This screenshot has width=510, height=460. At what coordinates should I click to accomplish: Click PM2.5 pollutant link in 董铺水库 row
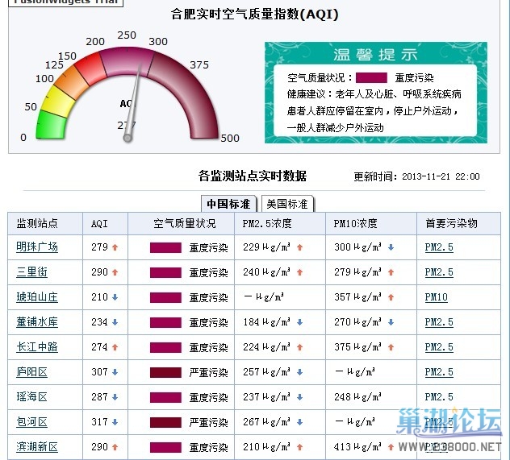click(439, 322)
